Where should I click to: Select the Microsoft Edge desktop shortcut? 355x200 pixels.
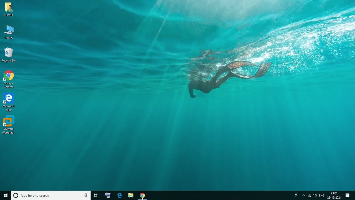(x=9, y=102)
